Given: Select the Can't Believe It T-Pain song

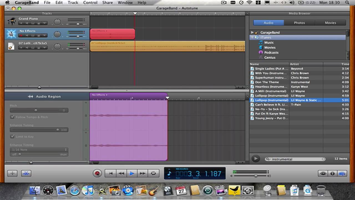Looking at the screenshot, I should pos(300,105).
